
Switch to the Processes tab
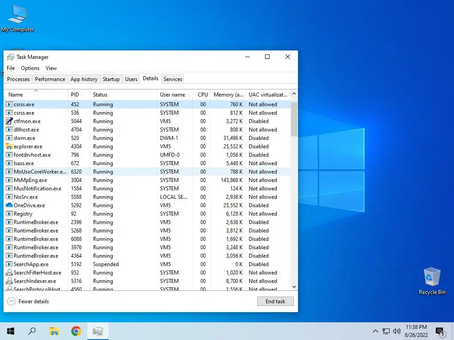click(19, 79)
